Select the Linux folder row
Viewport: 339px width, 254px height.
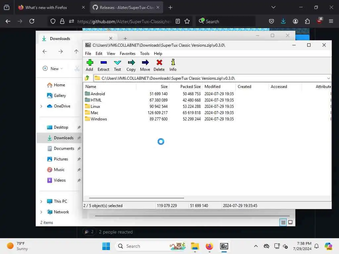tap(159, 106)
